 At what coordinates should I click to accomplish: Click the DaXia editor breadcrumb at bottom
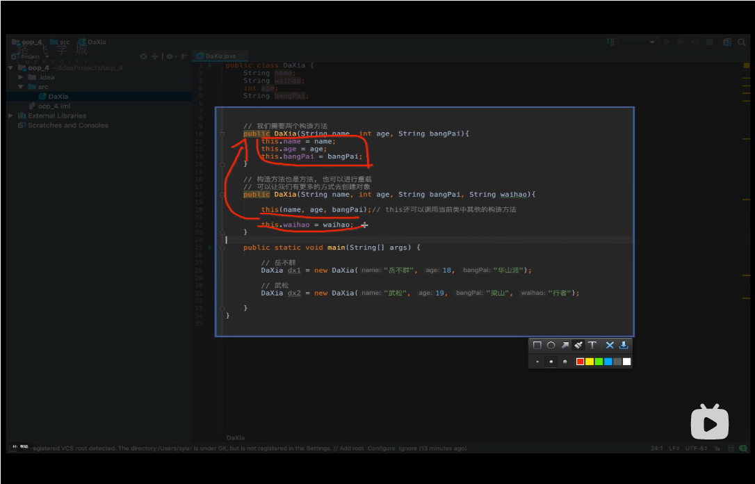(236, 438)
